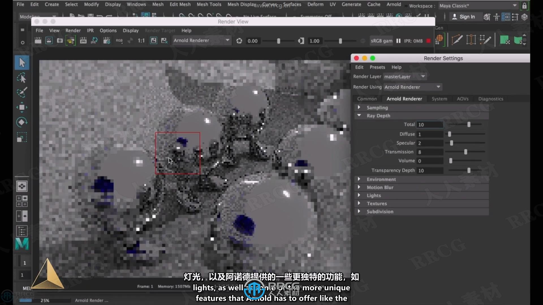Open the Render Layer masterLayer dropdown
The image size is (543, 305).
coord(405,77)
